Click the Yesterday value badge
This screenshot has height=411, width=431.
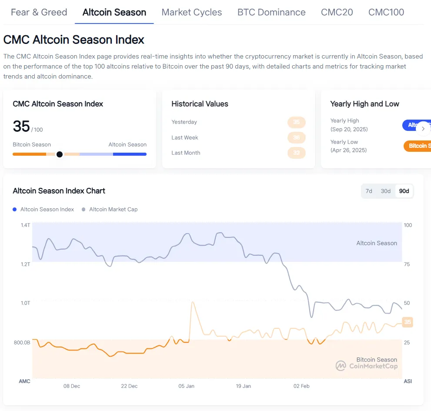click(x=297, y=122)
